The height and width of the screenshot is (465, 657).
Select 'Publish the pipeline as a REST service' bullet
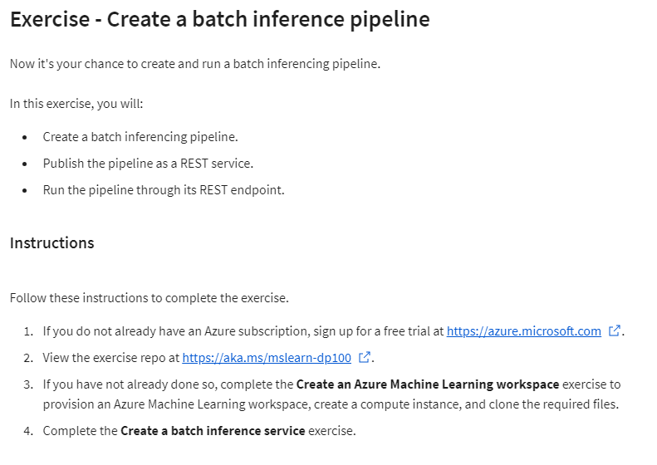pyautogui.click(x=148, y=164)
